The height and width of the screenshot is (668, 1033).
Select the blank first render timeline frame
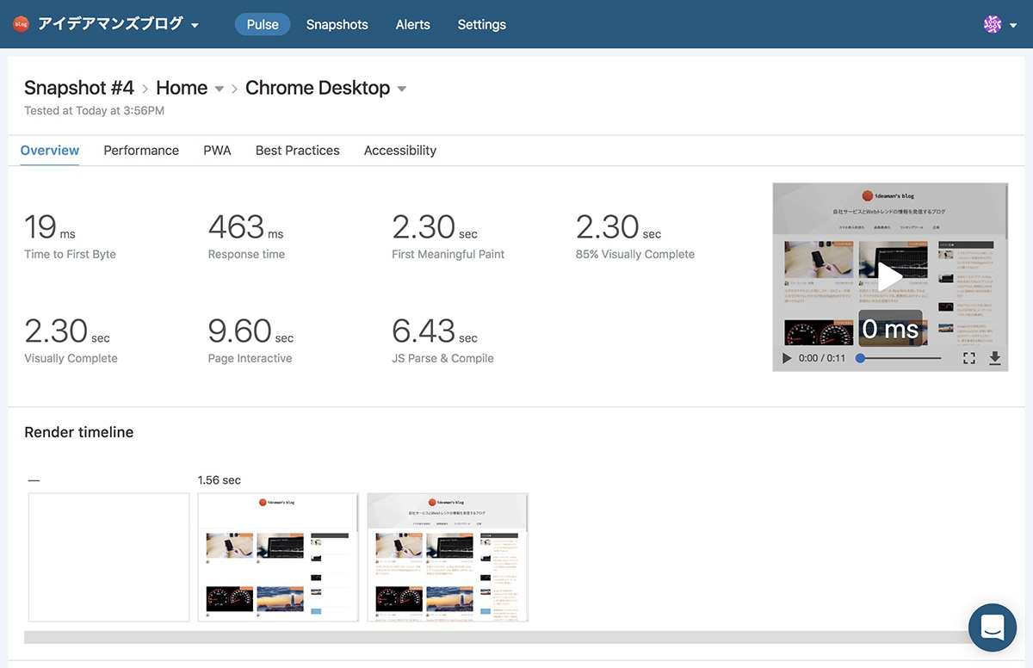point(108,557)
